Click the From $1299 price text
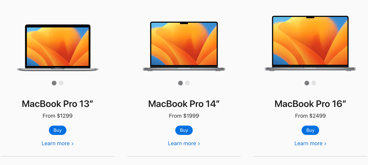 click(x=58, y=116)
